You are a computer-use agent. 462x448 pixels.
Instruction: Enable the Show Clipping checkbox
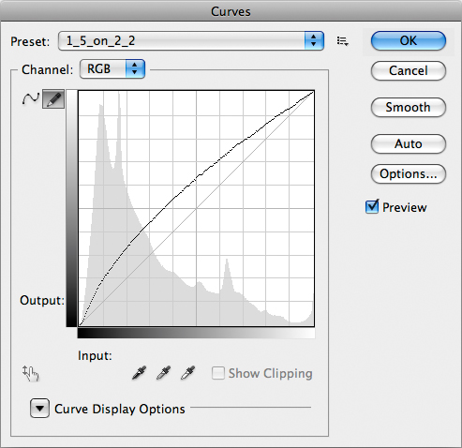(218, 373)
